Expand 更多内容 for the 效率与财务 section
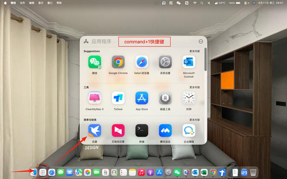 [x=194, y=120]
